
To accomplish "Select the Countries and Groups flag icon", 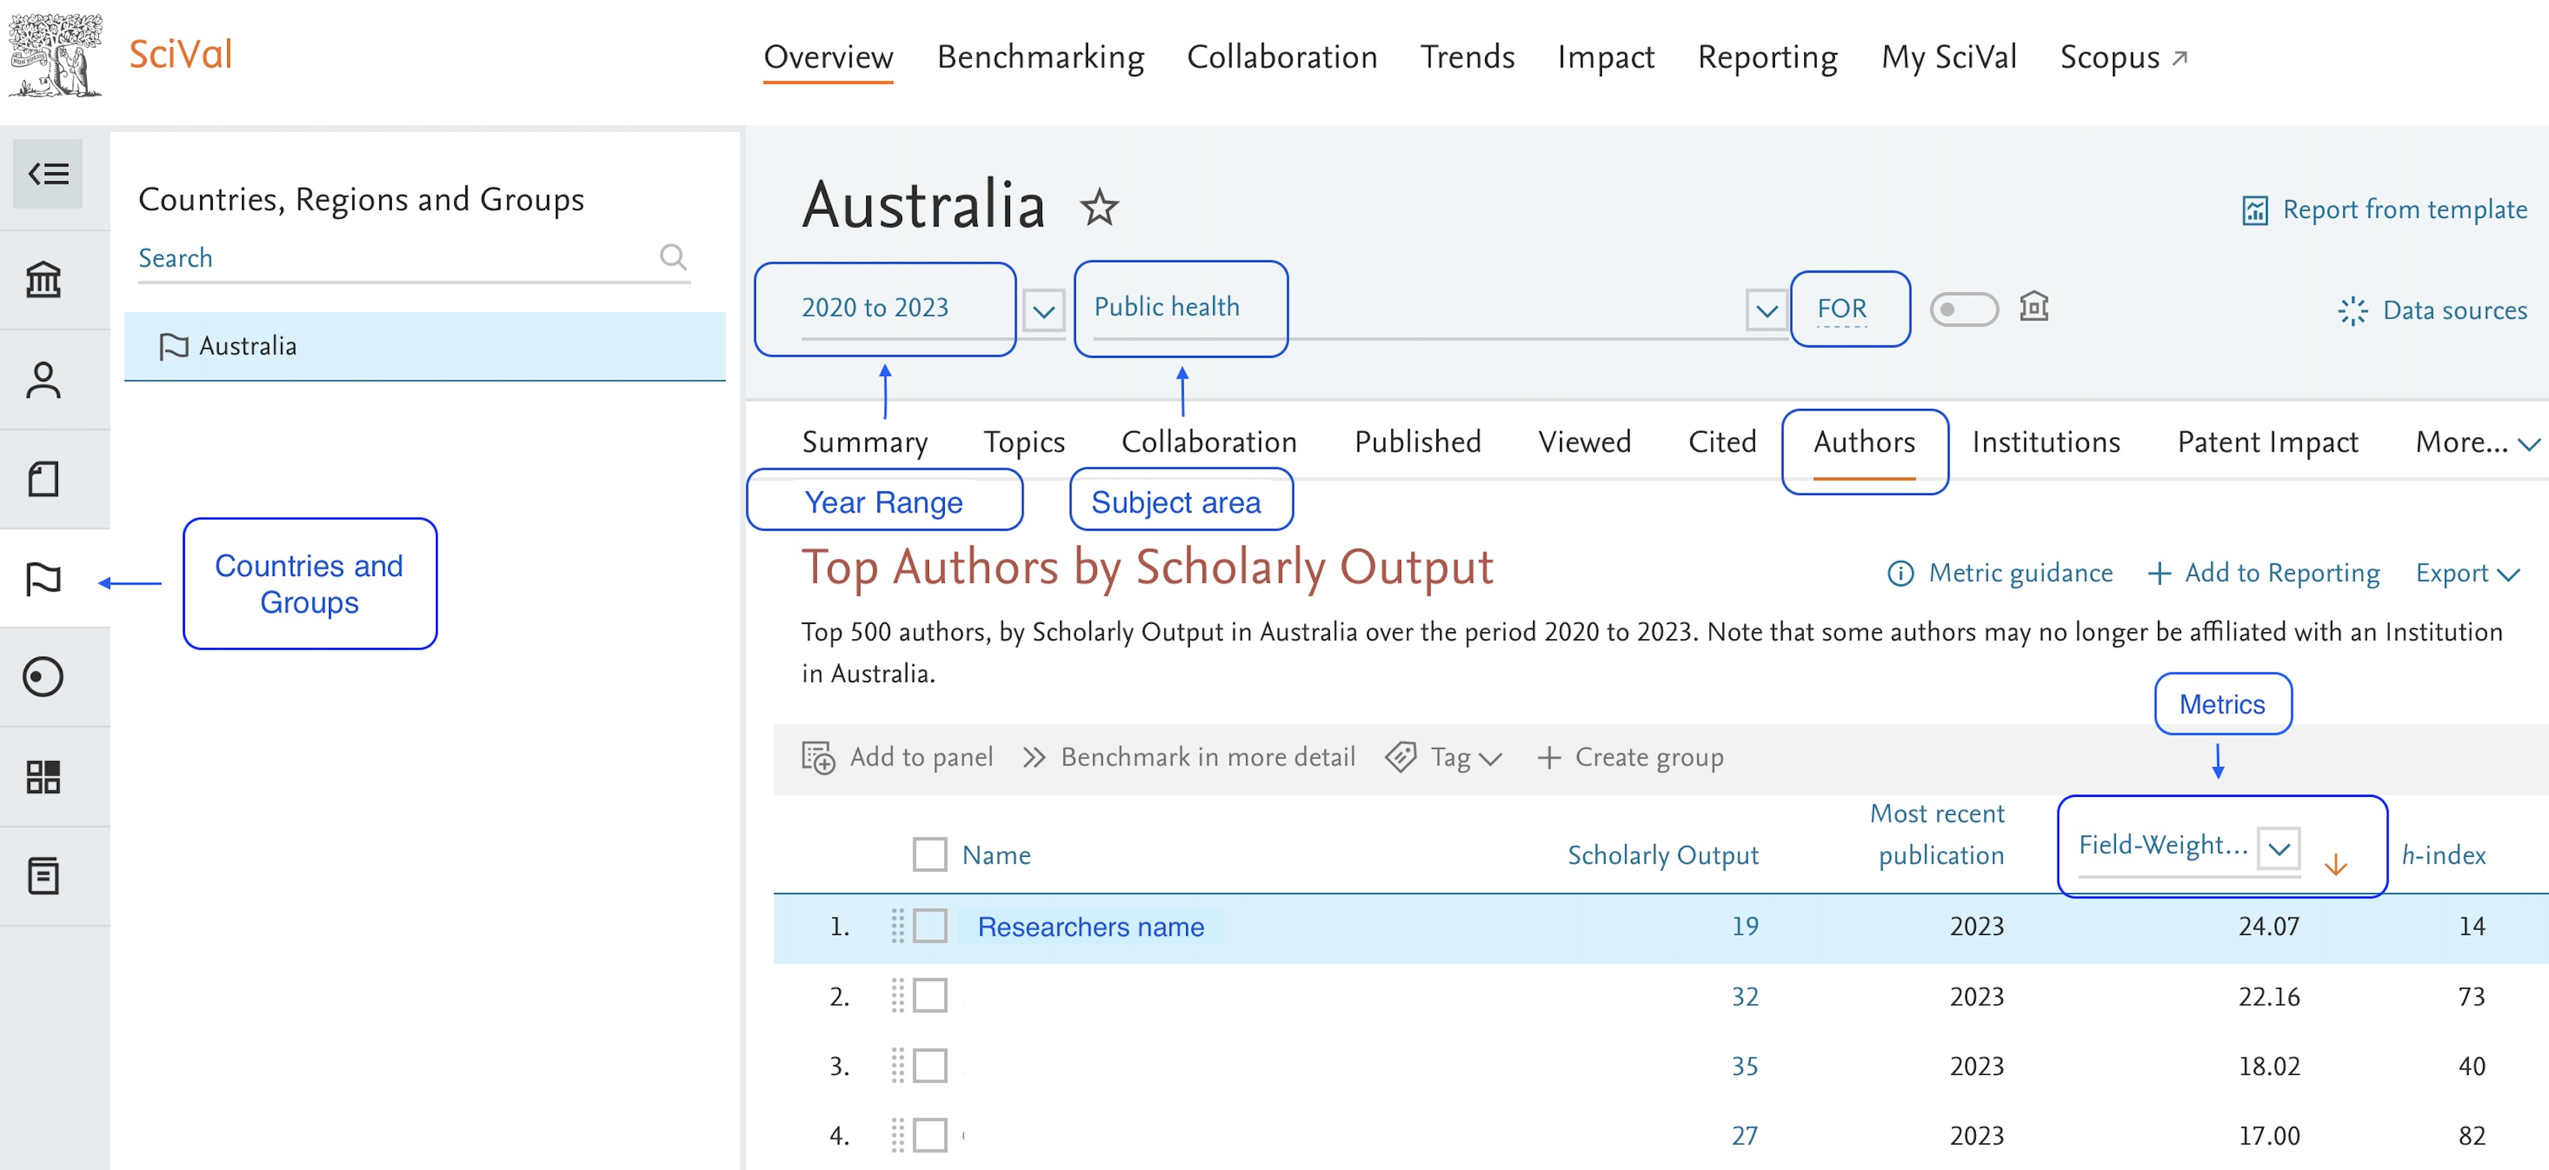I will point(43,578).
